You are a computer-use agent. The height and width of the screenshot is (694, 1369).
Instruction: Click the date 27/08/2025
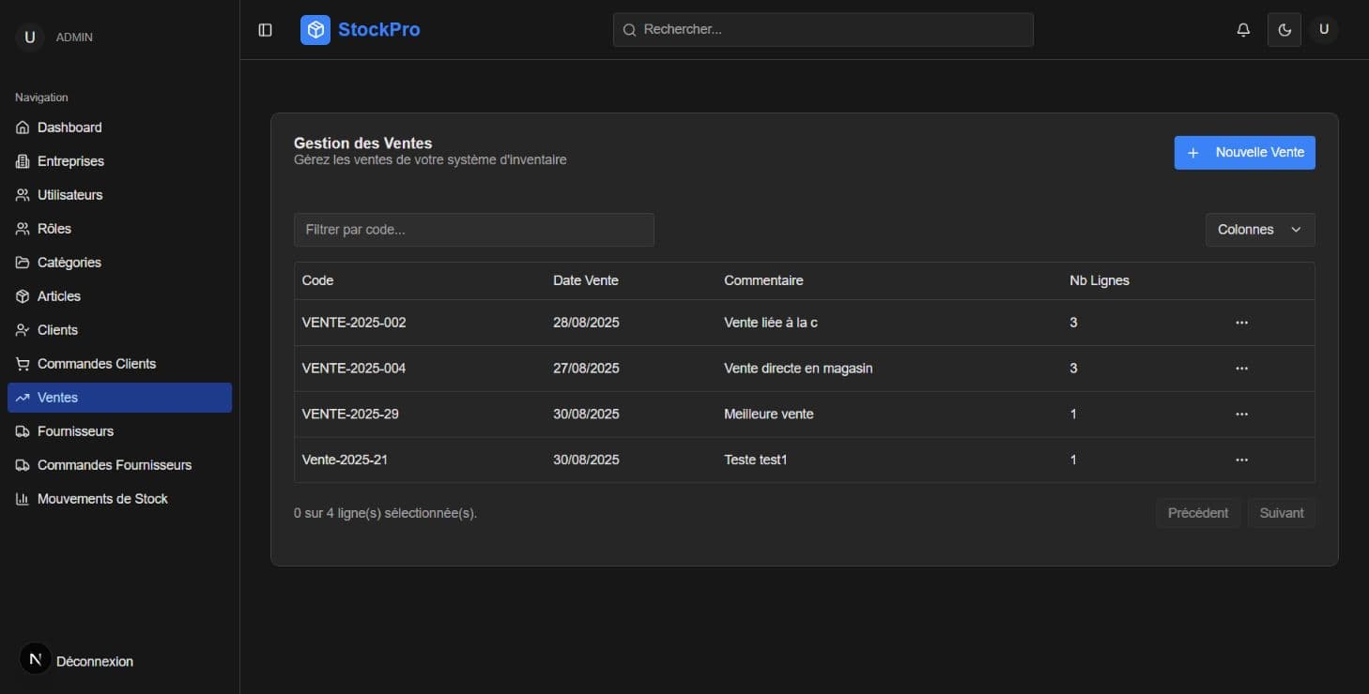point(586,369)
